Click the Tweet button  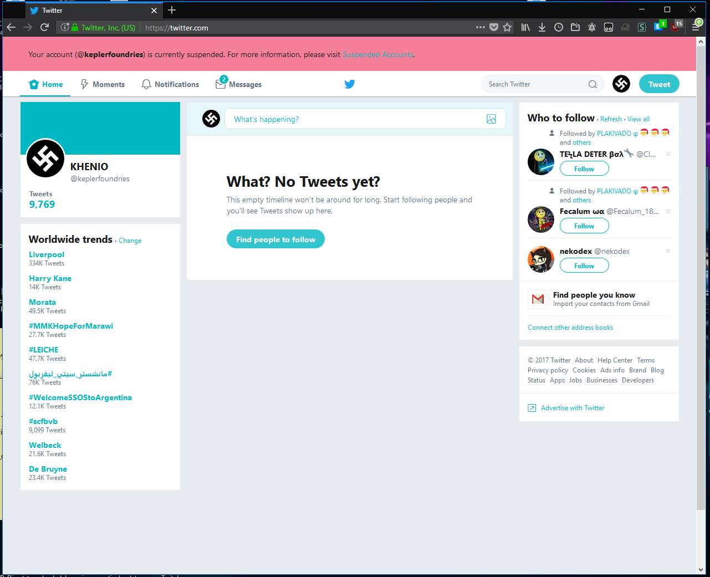(x=659, y=84)
